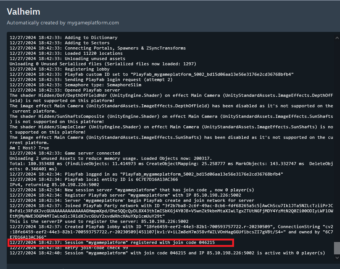Viewport: 340px width, 269px height.
Task: Select the "Game server connected" log line
Action: [x=65, y=153]
